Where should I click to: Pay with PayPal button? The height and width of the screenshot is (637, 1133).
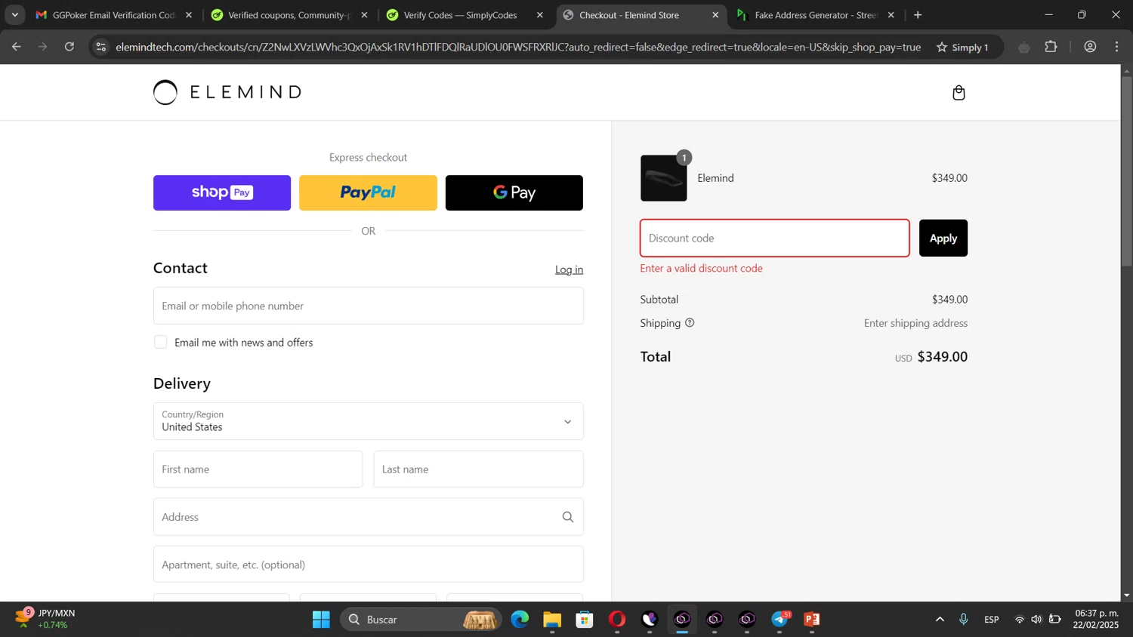[368, 192]
